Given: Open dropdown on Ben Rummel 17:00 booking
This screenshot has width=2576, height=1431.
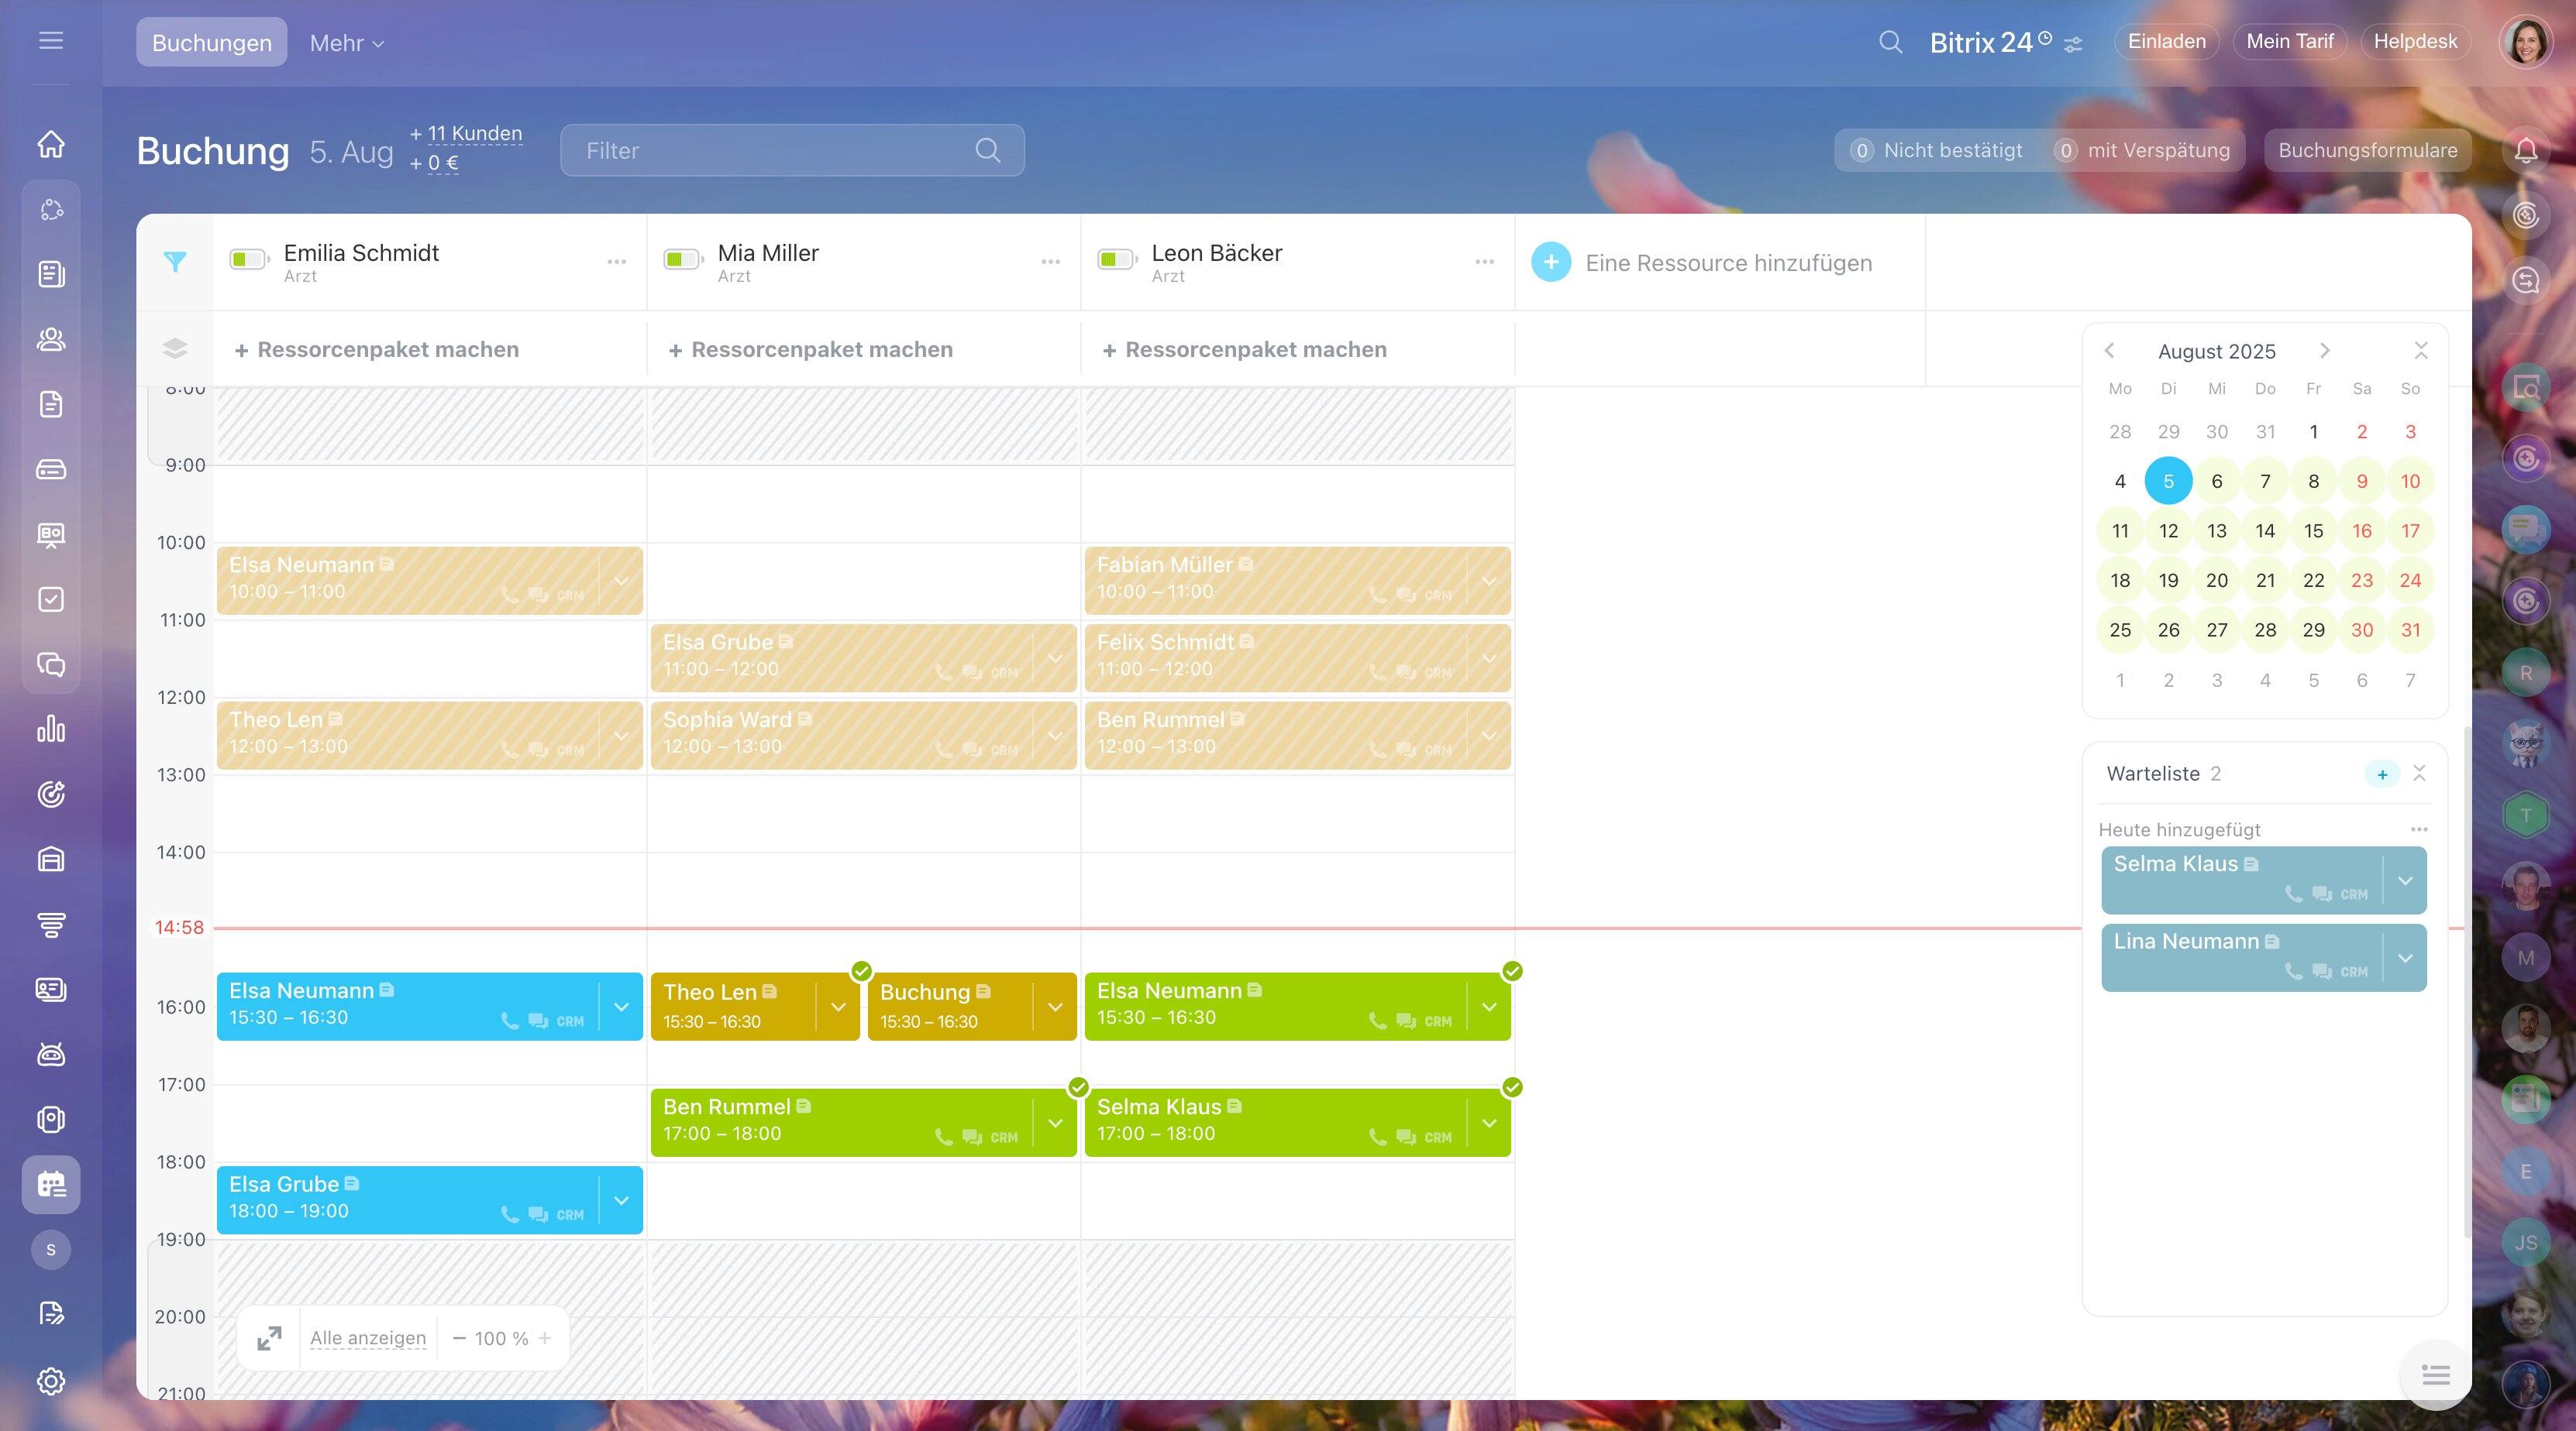Looking at the screenshot, I should [1055, 1124].
